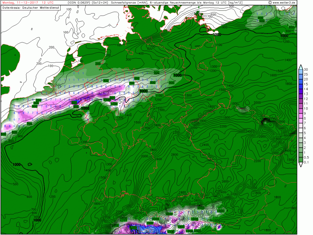Click the top arrow of the color legend

coord(301,66)
